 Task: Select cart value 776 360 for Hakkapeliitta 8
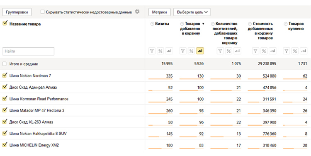pos(270,134)
